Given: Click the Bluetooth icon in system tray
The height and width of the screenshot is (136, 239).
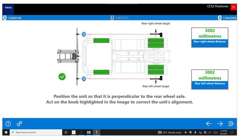Looking at the screenshot, I should click(195, 132).
